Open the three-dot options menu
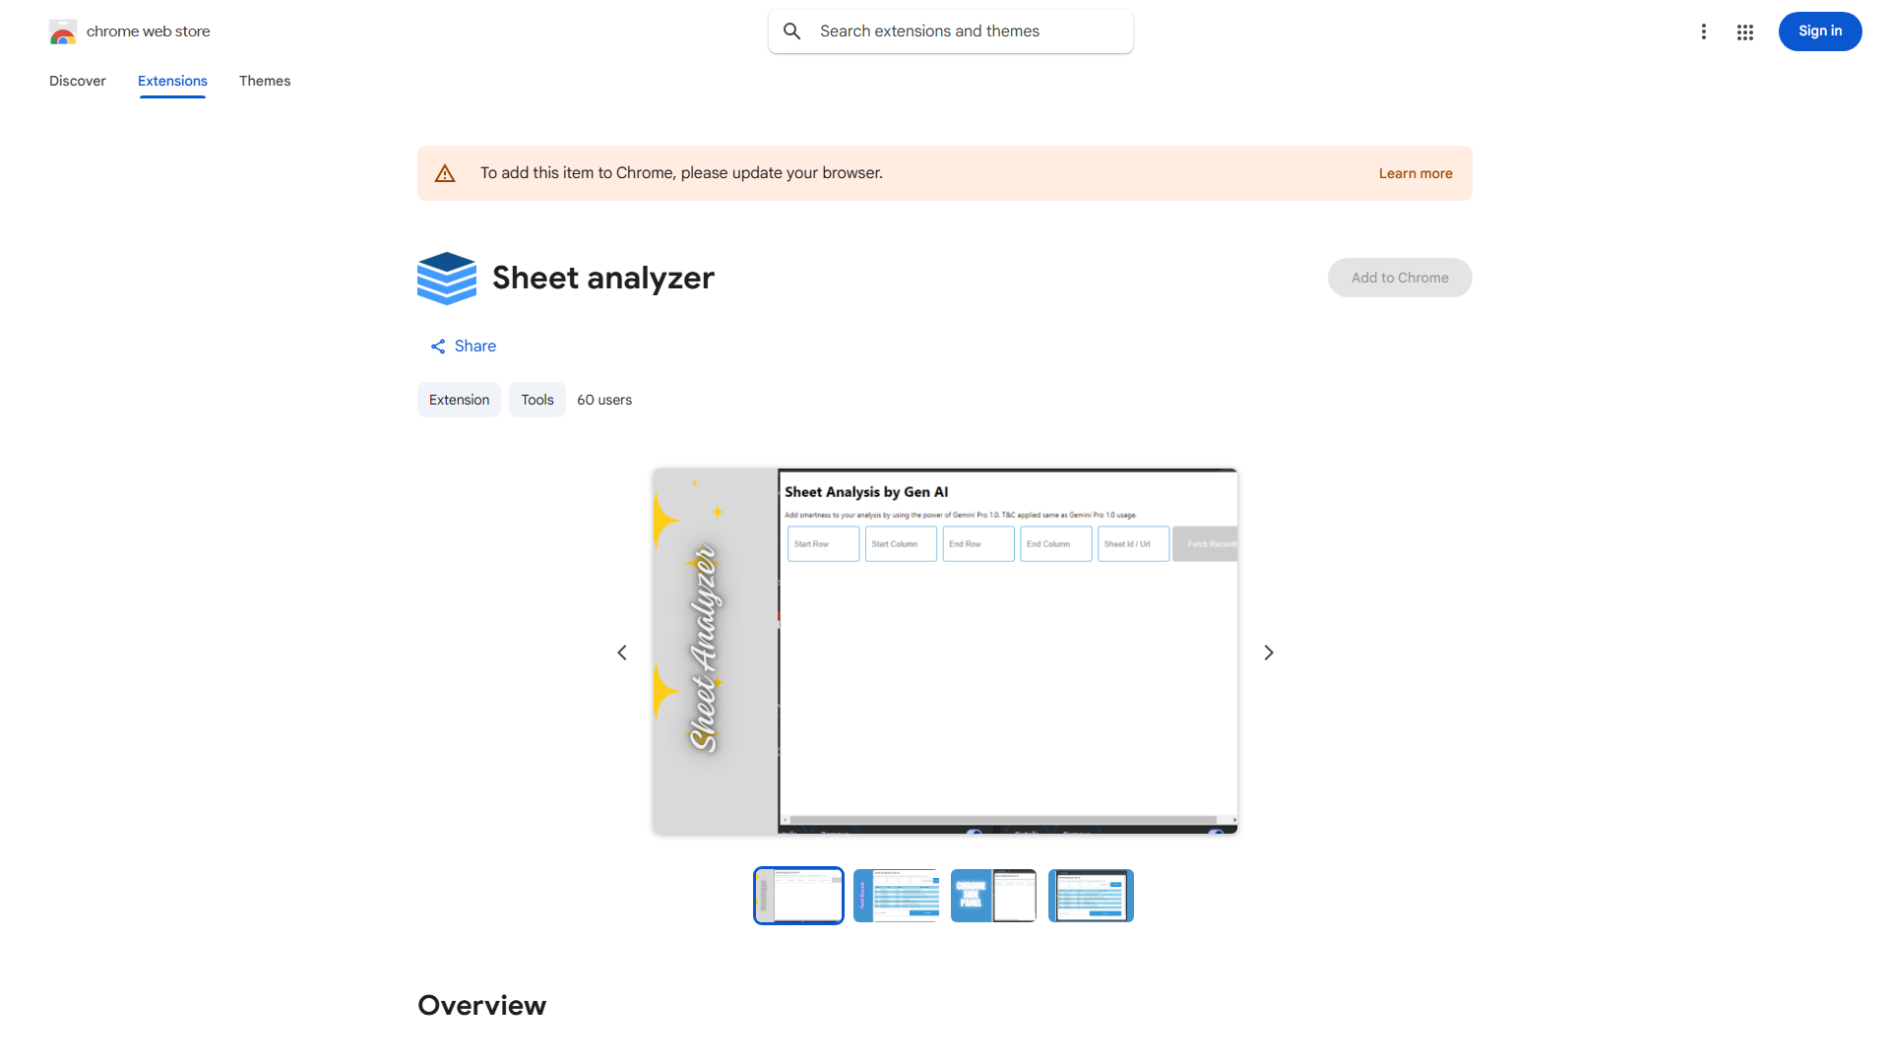The width and height of the screenshot is (1890, 1063). point(1704,31)
